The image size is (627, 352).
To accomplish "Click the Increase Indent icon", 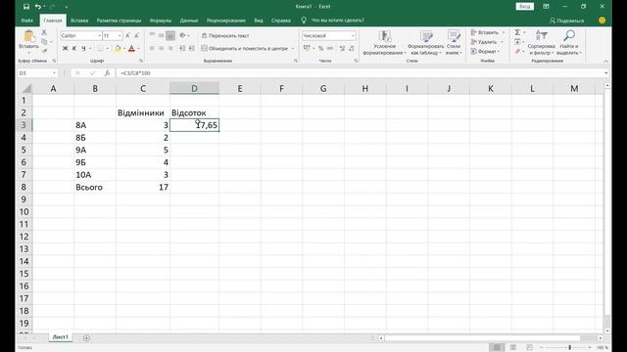I will [x=192, y=48].
